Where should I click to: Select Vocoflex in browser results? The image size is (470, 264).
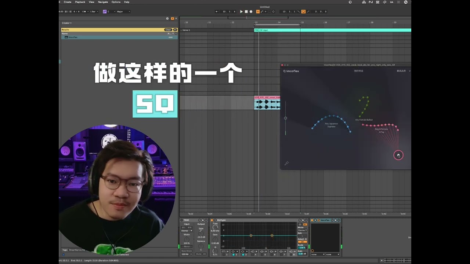pos(119,37)
